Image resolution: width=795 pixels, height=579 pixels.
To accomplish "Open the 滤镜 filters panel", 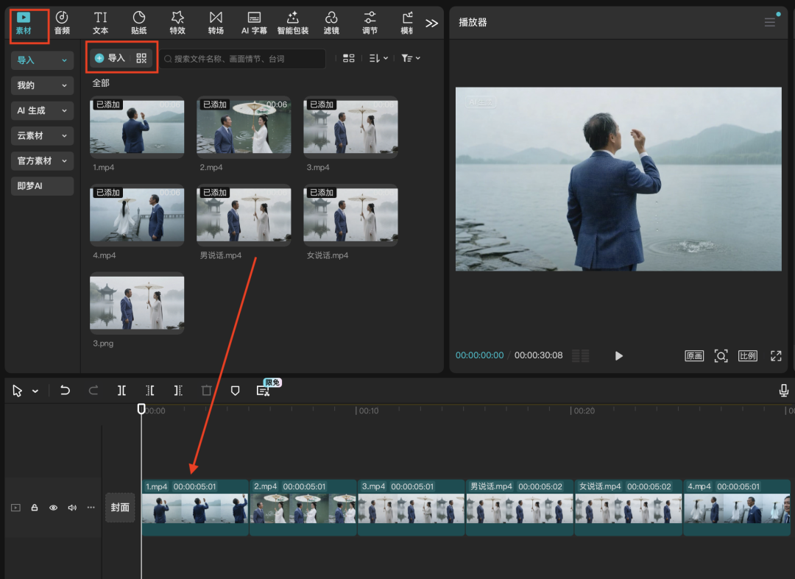I will pyautogui.click(x=331, y=23).
